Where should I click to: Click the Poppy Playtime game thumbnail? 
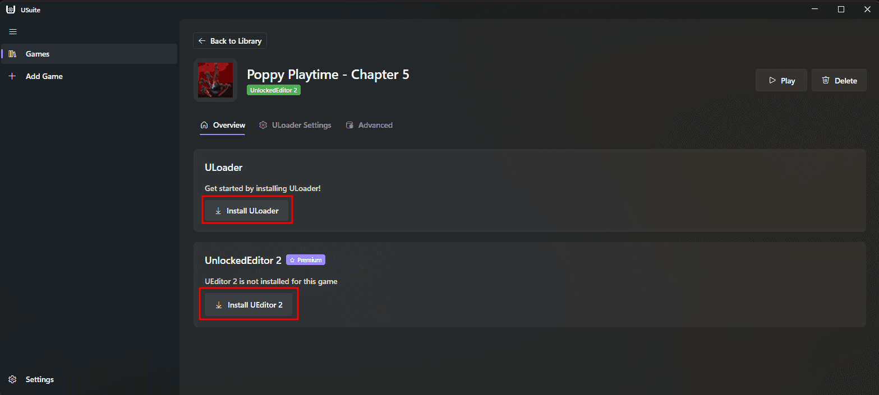[215, 80]
